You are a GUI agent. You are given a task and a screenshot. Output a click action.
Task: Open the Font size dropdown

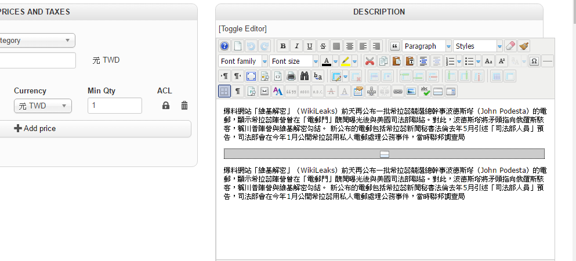(x=294, y=61)
